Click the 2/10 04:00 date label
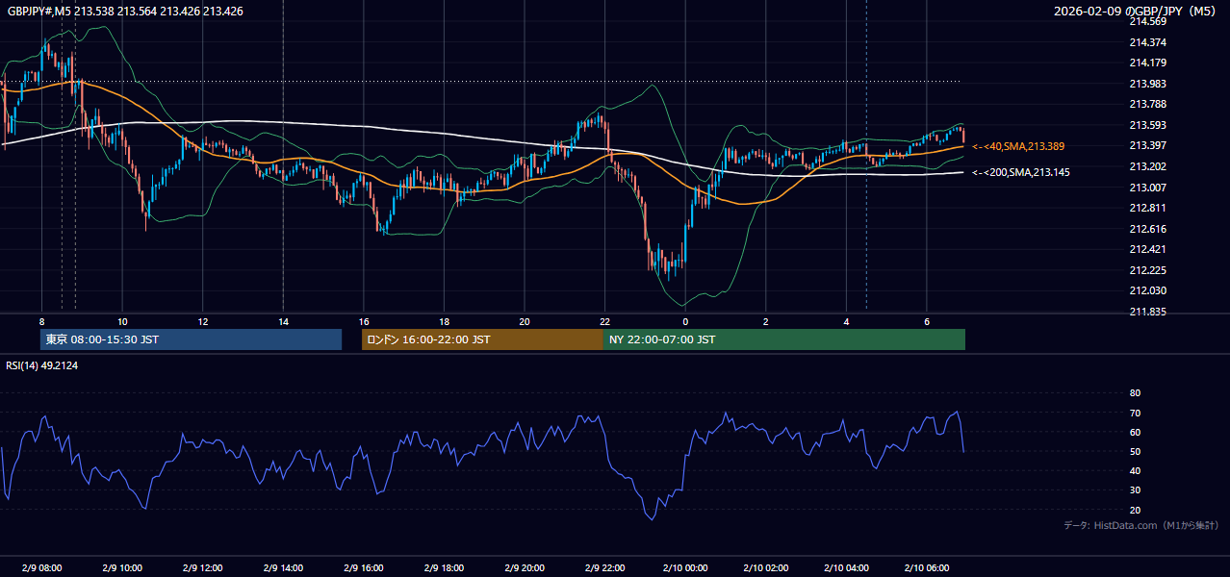This screenshot has height=577, width=1230. click(846, 567)
